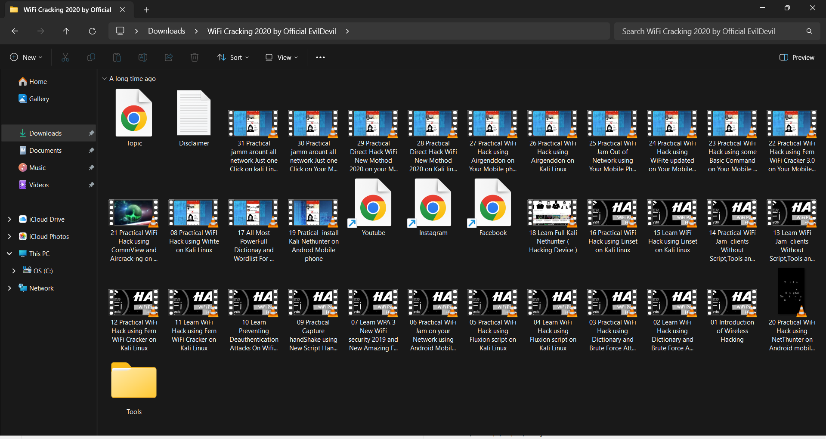Image resolution: width=826 pixels, height=439 pixels.
Task: Go back to the previous folder
Action: [15, 31]
